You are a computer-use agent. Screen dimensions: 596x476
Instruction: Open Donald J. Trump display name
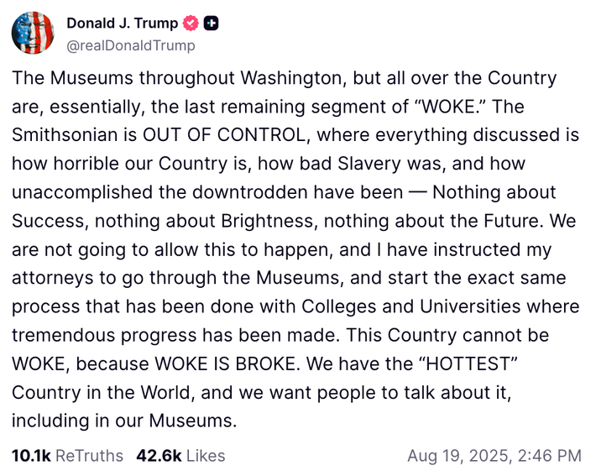(x=123, y=24)
